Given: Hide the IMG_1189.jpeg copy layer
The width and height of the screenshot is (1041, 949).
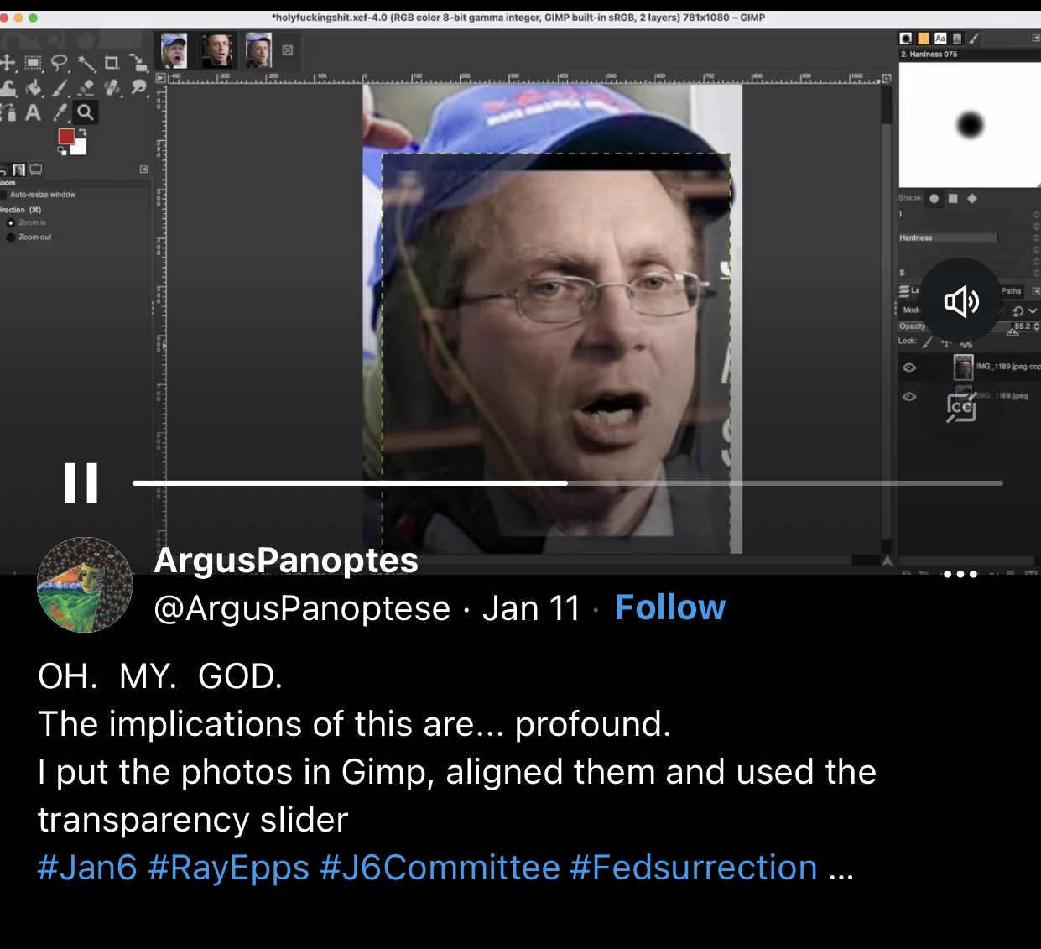Looking at the screenshot, I should (x=909, y=368).
